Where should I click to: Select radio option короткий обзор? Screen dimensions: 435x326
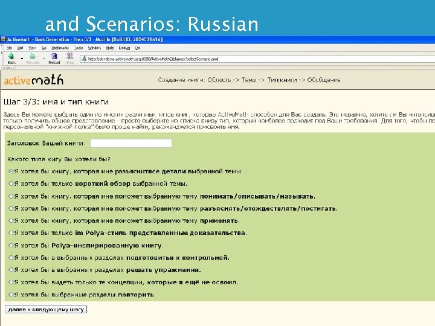pos(11,184)
